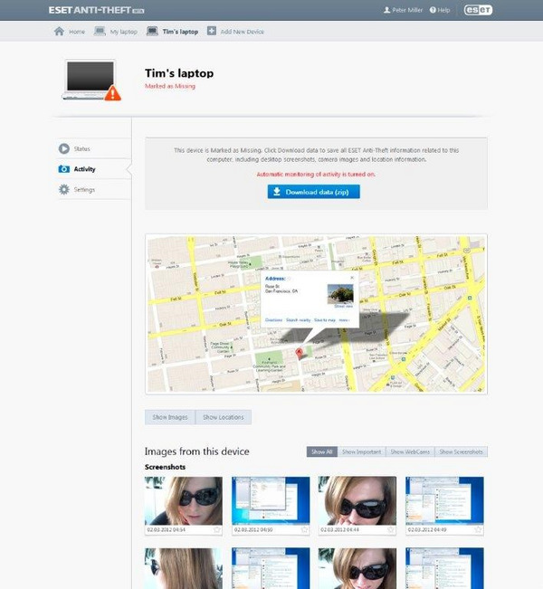Image resolution: width=543 pixels, height=589 pixels.
Task: Click the Settings gear icon in sidebar
Action: [x=64, y=189]
